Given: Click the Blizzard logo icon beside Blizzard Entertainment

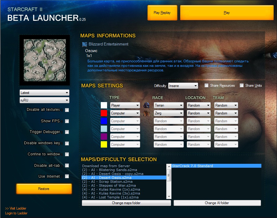Looking at the screenshot, I should pyautogui.click(x=85, y=44).
